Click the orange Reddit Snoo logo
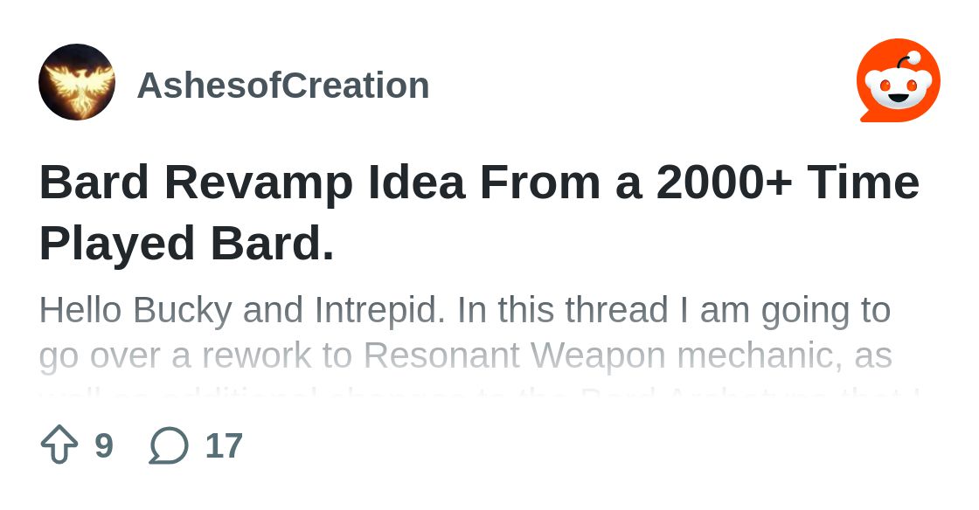 899,80
